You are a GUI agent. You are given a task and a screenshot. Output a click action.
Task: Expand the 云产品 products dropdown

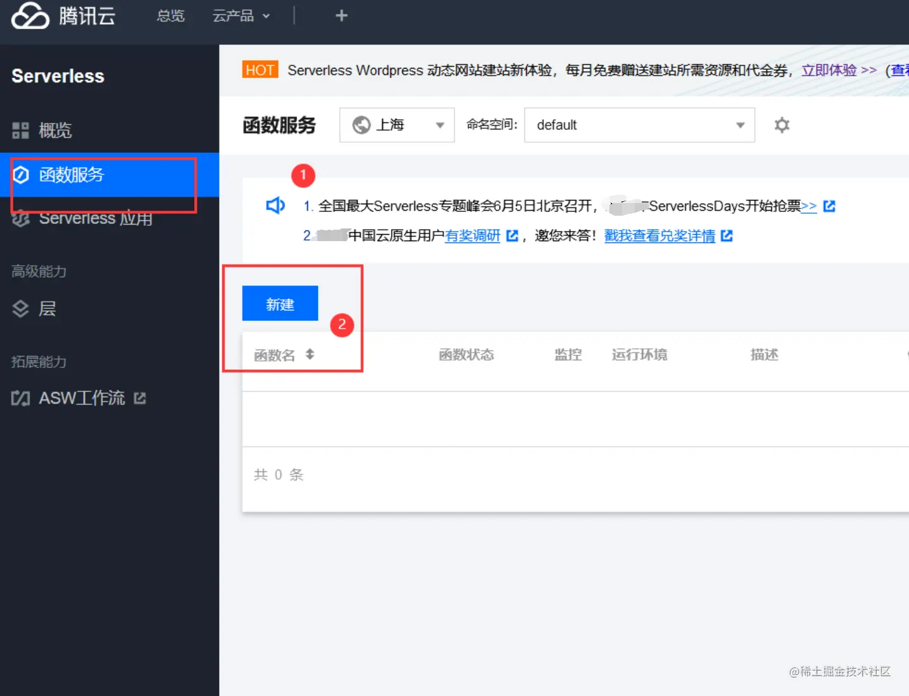tap(241, 16)
